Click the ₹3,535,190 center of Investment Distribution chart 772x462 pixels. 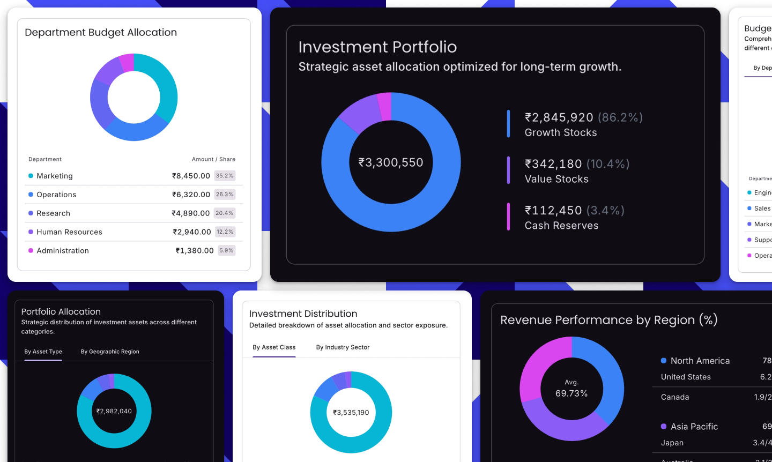click(x=351, y=413)
